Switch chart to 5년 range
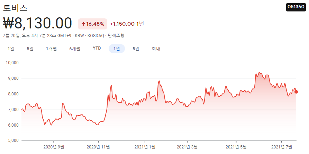Viewport: 309px width, 154px height. [x=136, y=49]
